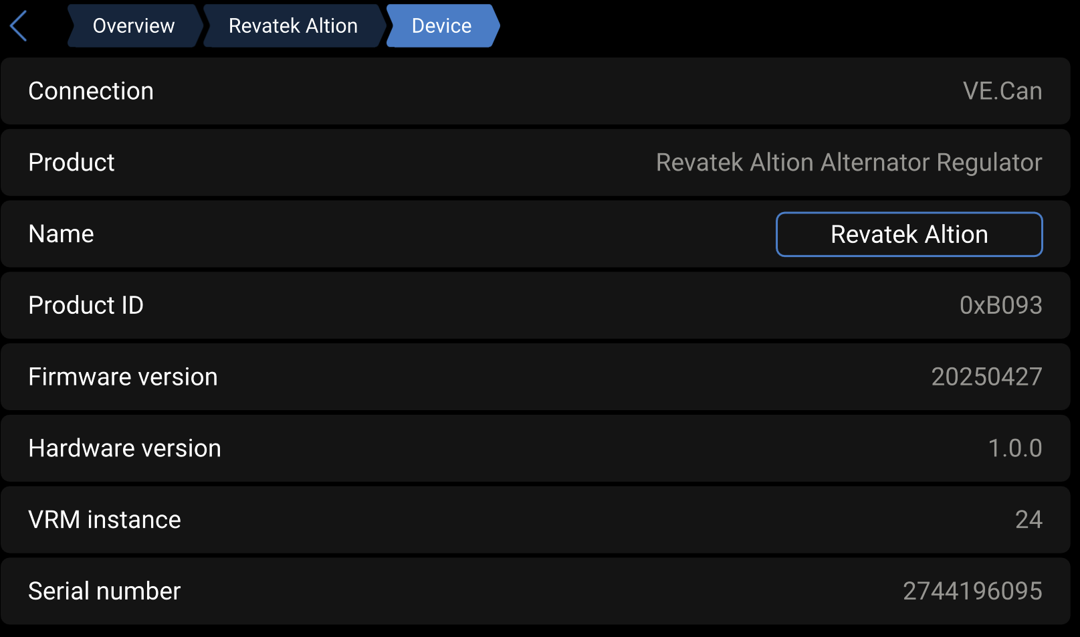This screenshot has height=637, width=1080.
Task: Open the Overview breadcrumb
Action: (134, 26)
